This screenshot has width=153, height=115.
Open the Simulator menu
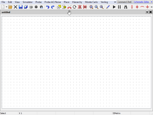point(28,2)
